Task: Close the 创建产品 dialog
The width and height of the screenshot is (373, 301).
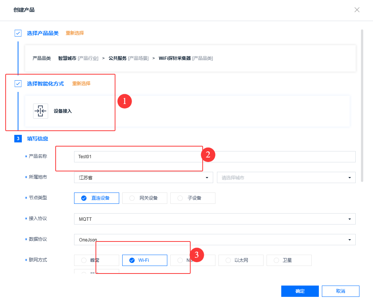Action: coord(357,10)
